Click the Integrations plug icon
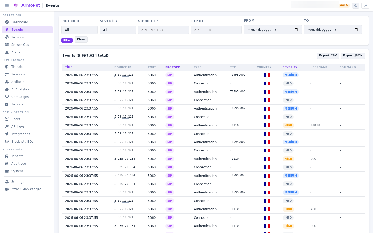This screenshot has width=373, height=233. click(x=7, y=134)
